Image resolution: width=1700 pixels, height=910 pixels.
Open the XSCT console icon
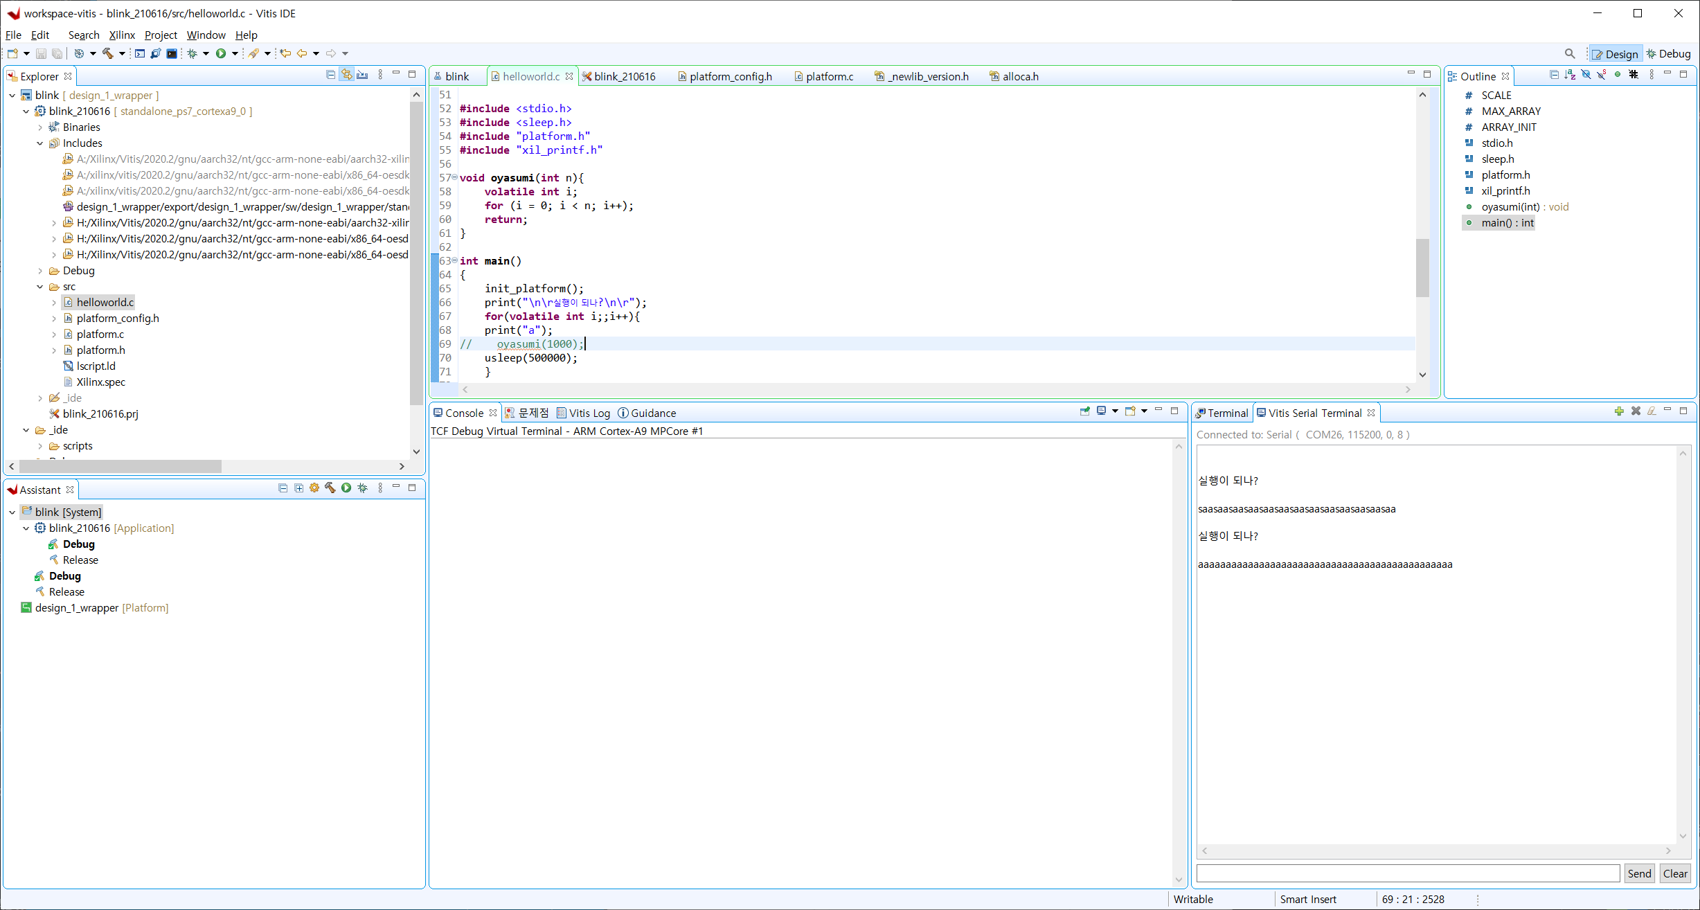(x=139, y=53)
